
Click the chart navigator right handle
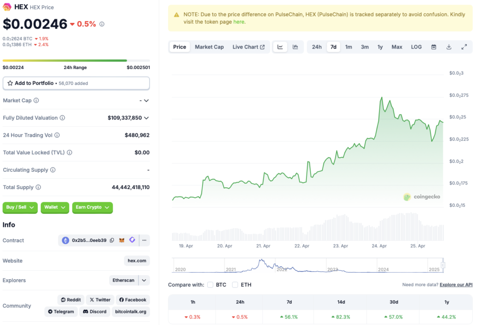coord(443,265)
